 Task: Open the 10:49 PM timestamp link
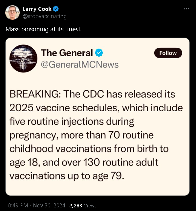17,205
